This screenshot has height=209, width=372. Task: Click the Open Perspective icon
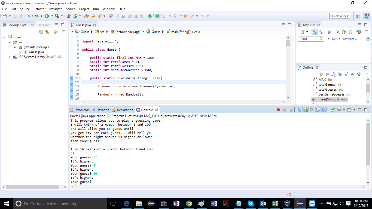point(358,16)
